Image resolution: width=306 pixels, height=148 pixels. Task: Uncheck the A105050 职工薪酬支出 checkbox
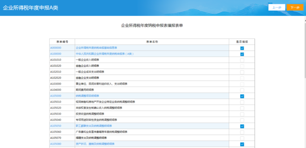pyautogui.click(x=242, y=126)
